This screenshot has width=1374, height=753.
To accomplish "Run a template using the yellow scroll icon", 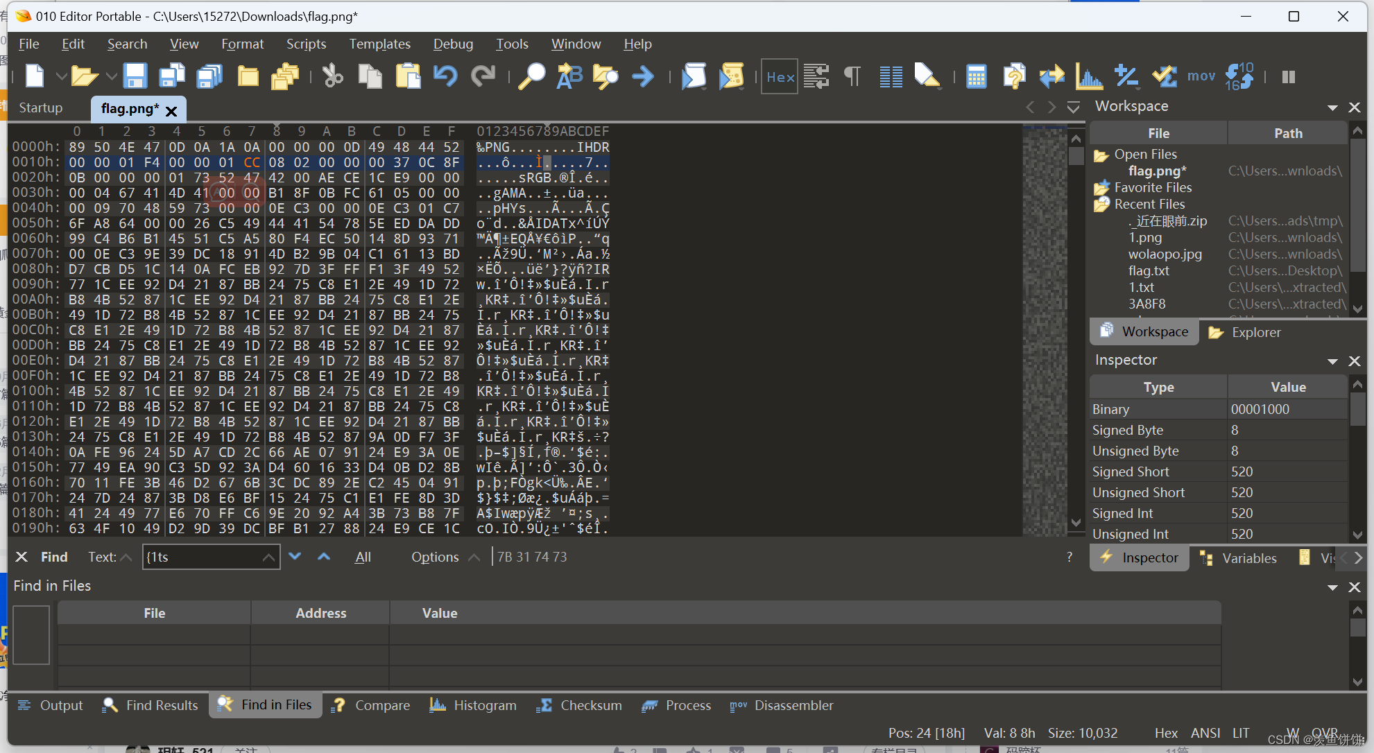I will 732,76.
